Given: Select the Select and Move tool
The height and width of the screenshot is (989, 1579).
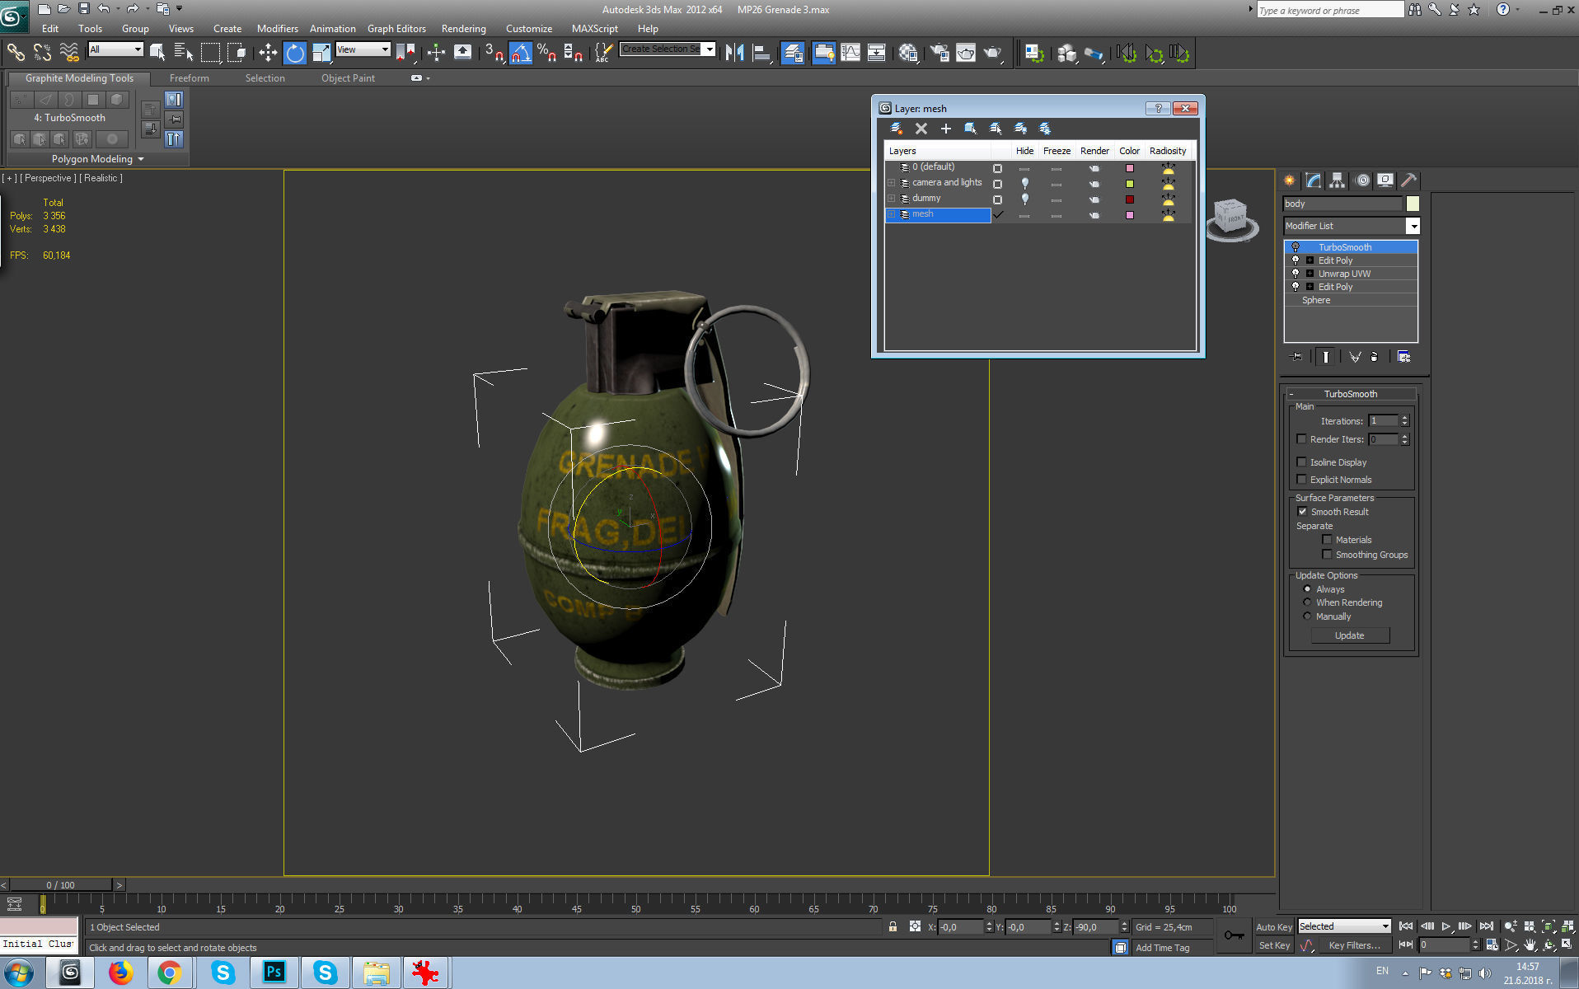Looking at the screenshot, I should point(267,52).
